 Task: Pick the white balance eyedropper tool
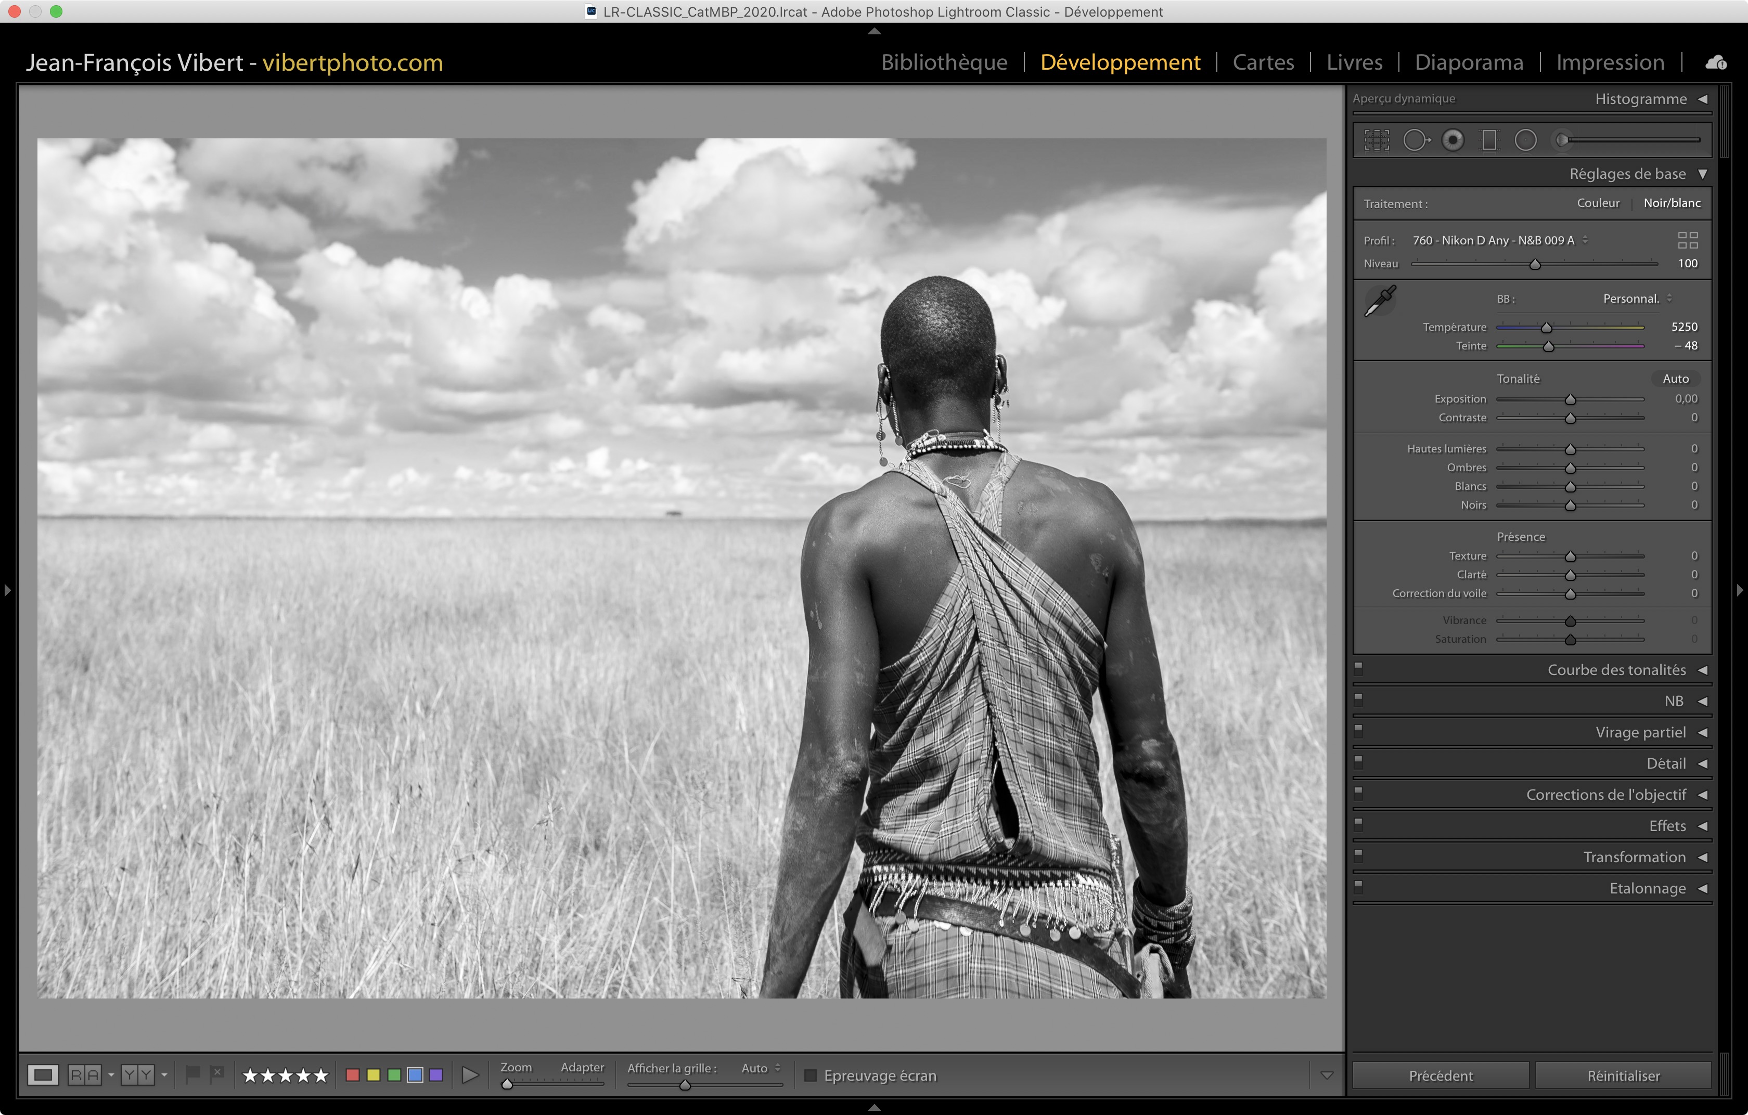[1379, 300]
